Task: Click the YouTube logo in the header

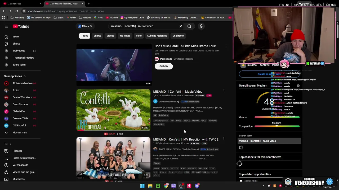Action: click(x=21, y=26)
